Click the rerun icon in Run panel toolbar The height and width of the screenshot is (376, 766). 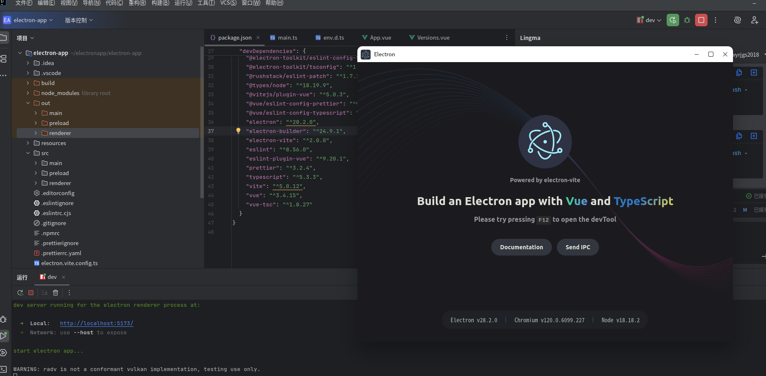pyautogui.click(x=20, y=293)
